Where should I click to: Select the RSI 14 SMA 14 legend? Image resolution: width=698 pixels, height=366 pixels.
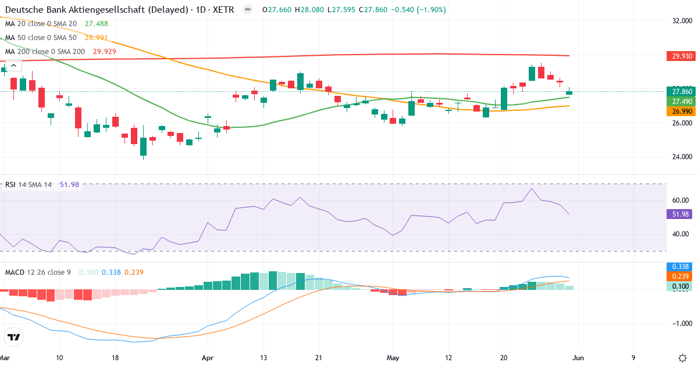click(x=29, y=185)
